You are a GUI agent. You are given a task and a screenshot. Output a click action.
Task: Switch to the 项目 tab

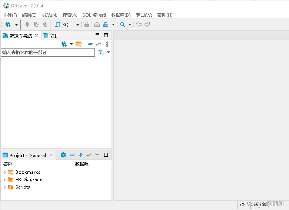51,36
